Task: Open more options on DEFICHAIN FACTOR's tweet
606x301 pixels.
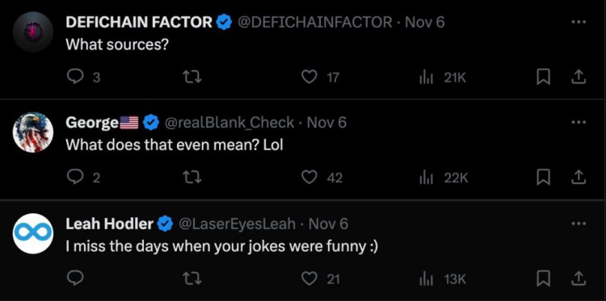Action: (579, 22)
